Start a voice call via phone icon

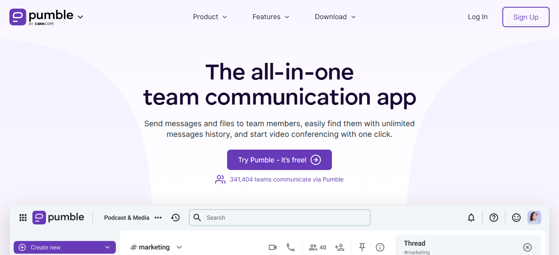(x=291, y=247)
